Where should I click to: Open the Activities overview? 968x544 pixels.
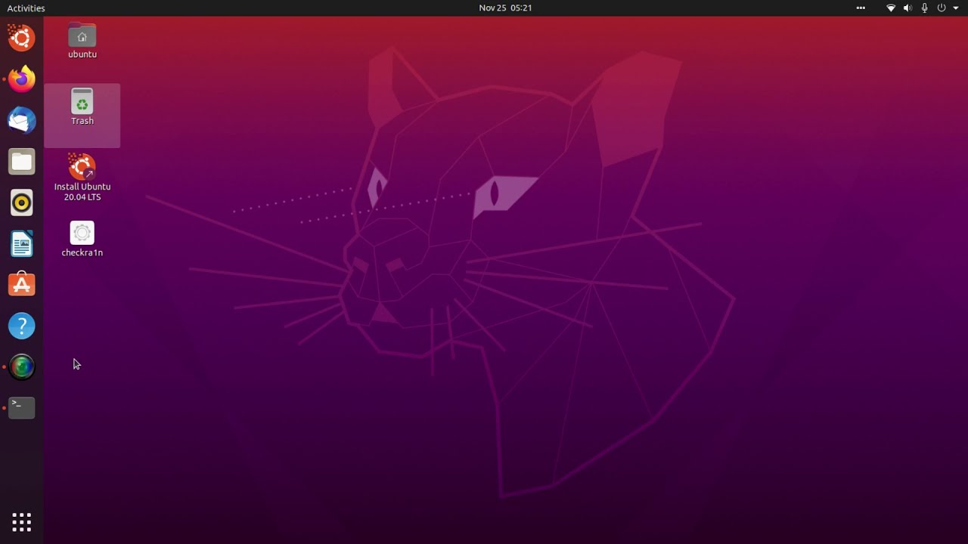26,8
